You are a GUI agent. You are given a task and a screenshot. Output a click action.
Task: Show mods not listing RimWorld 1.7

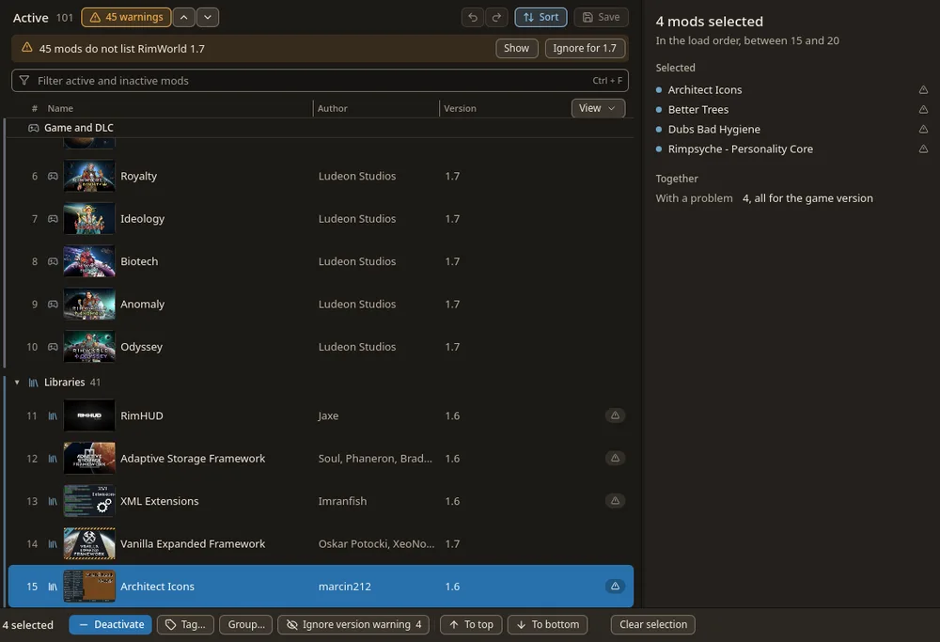516,48
